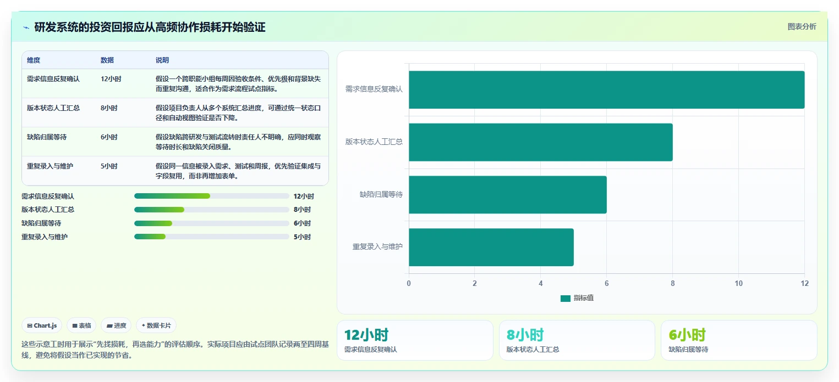Click the 缺陷归属等待 progress bar
This screenshot has width=839, height=382.
(212, 223)
